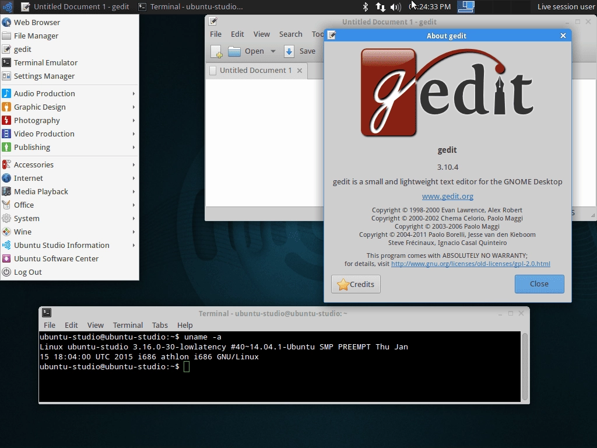This screenshot has width=597, height=448.
Task: Open gedit from the applications menu
Action: click(x=70, y=49)
